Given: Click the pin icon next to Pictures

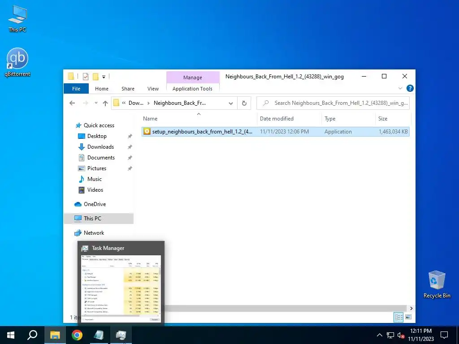Looking at the screenshot, I should tap(130, 169).
